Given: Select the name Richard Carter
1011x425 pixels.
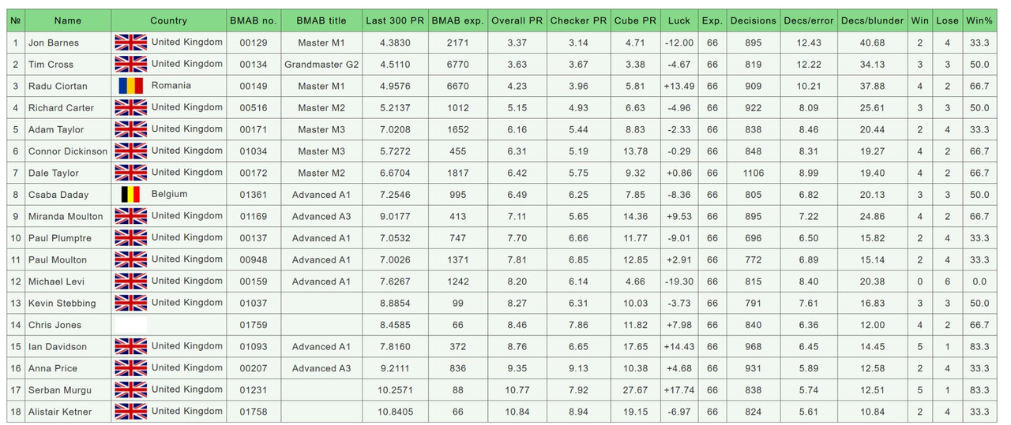Looking at the screenshot, I should (x=61, y=108).
